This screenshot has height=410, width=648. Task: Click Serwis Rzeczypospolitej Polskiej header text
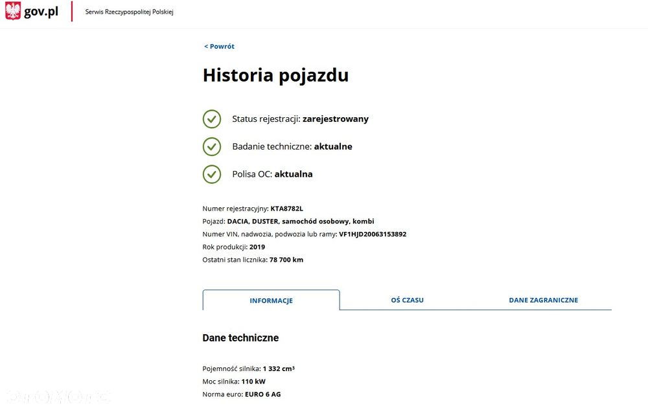pos(130,12)
